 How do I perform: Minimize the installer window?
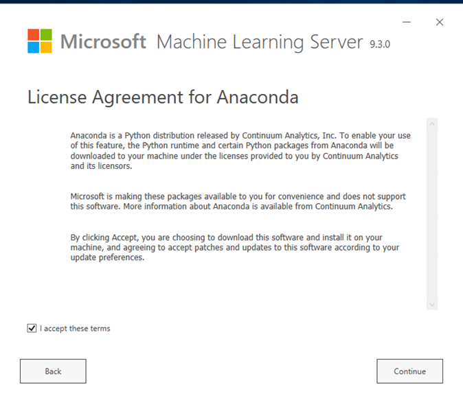tap(407, 22)
